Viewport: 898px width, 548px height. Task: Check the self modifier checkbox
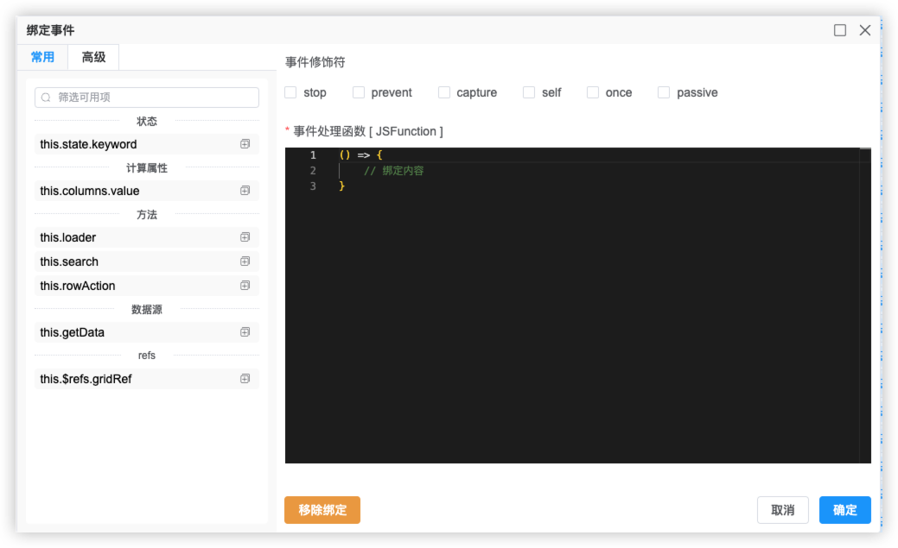coord(529,92)
